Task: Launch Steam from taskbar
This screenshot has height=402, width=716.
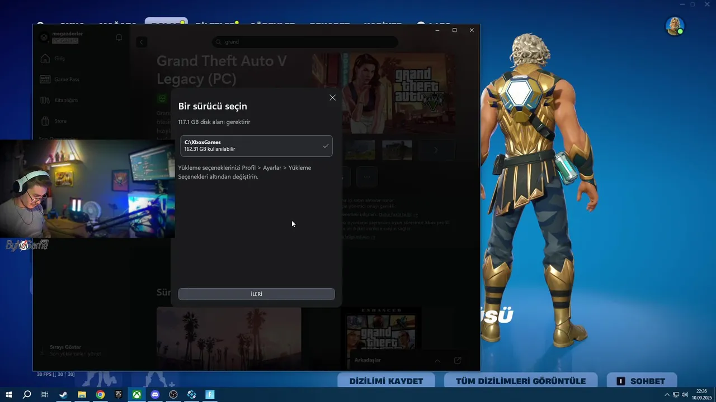Action: tap(63, 395)
